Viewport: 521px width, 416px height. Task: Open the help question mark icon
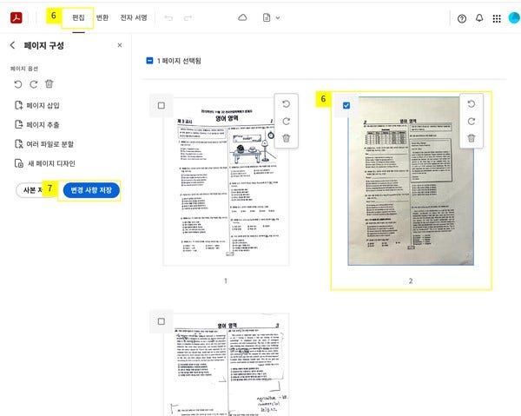(462, 18)
